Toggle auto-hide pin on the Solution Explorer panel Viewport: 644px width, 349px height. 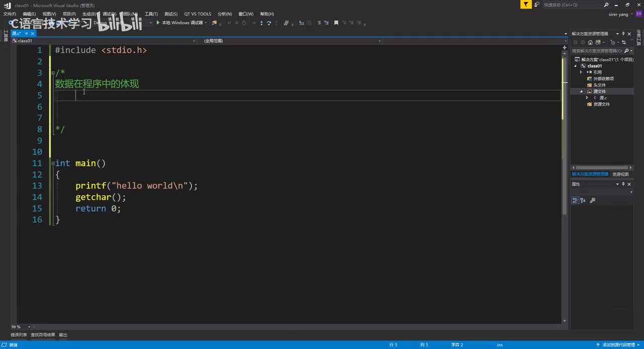point(623,34)
